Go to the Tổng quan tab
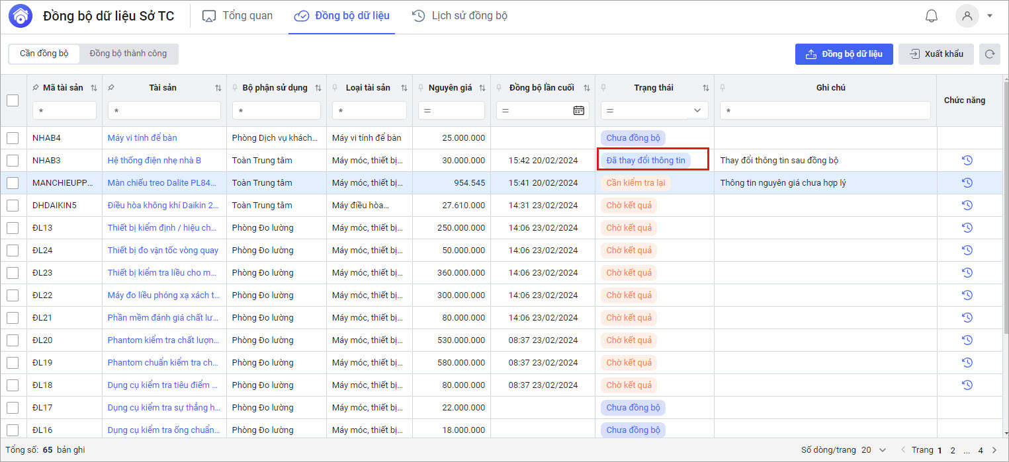Screen dimensions: 1009x462 [x=238, y=16]
